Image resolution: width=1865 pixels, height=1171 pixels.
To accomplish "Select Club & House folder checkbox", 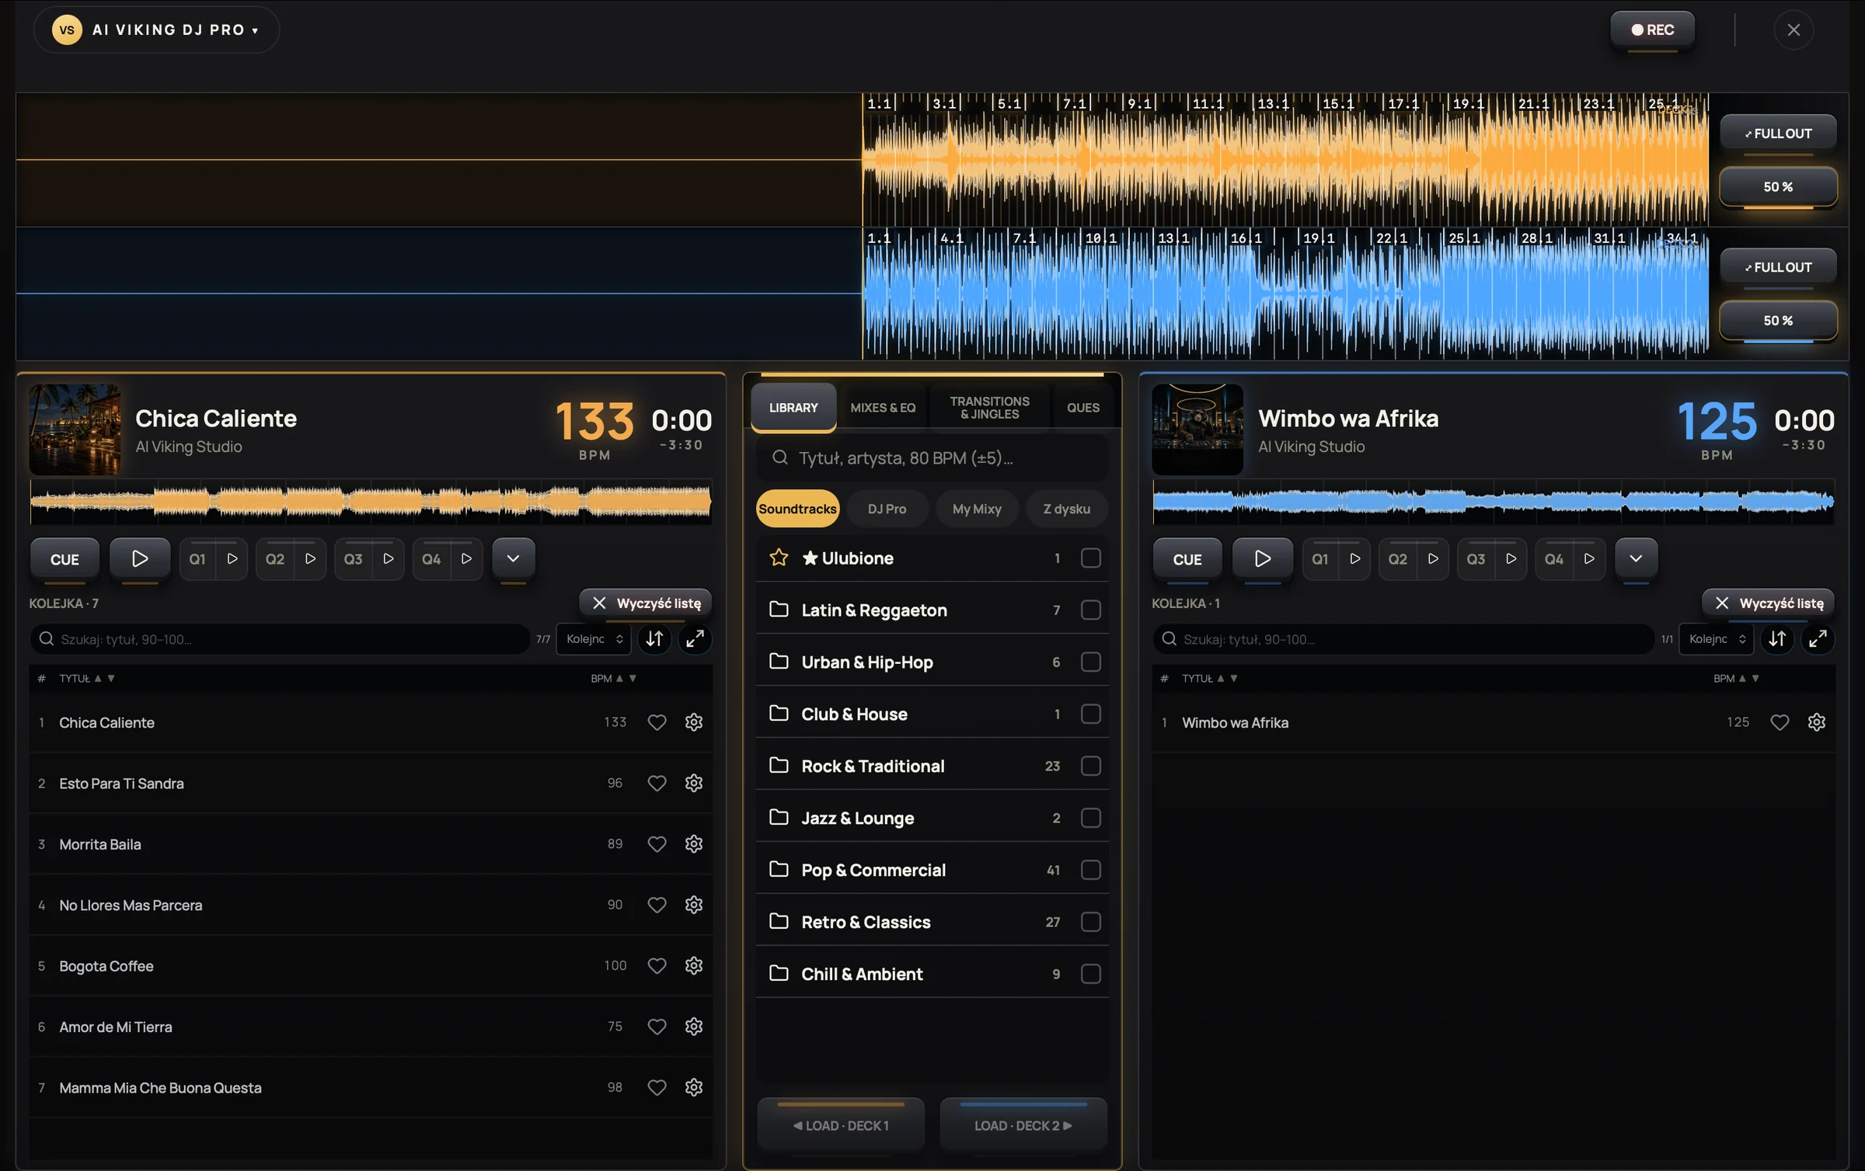I will 1090,714.
